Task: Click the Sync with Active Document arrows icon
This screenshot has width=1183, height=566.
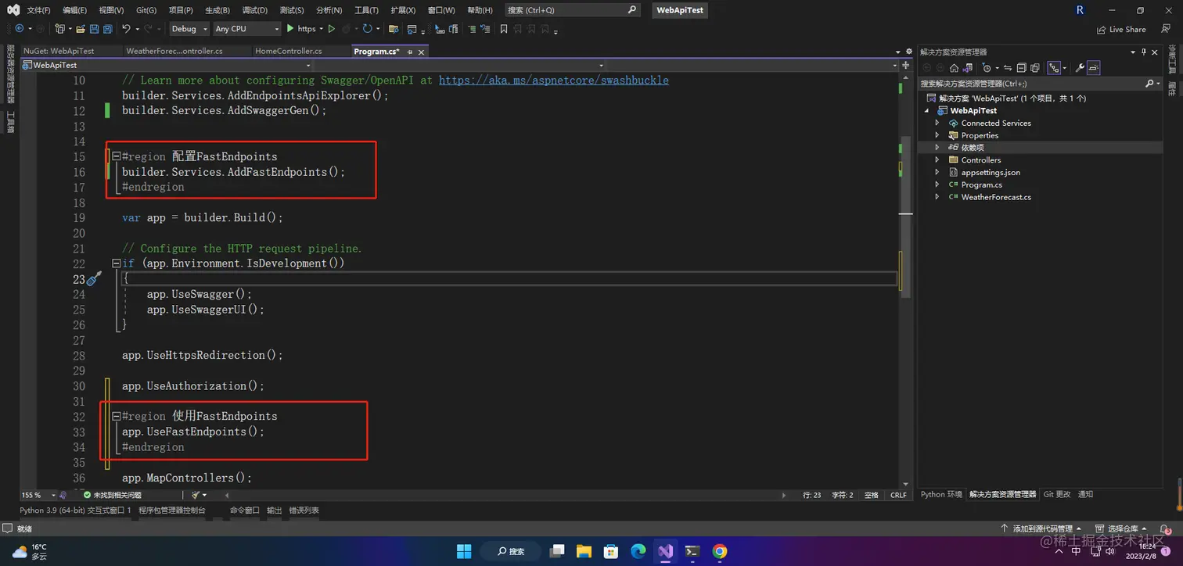Action: 1008,68
